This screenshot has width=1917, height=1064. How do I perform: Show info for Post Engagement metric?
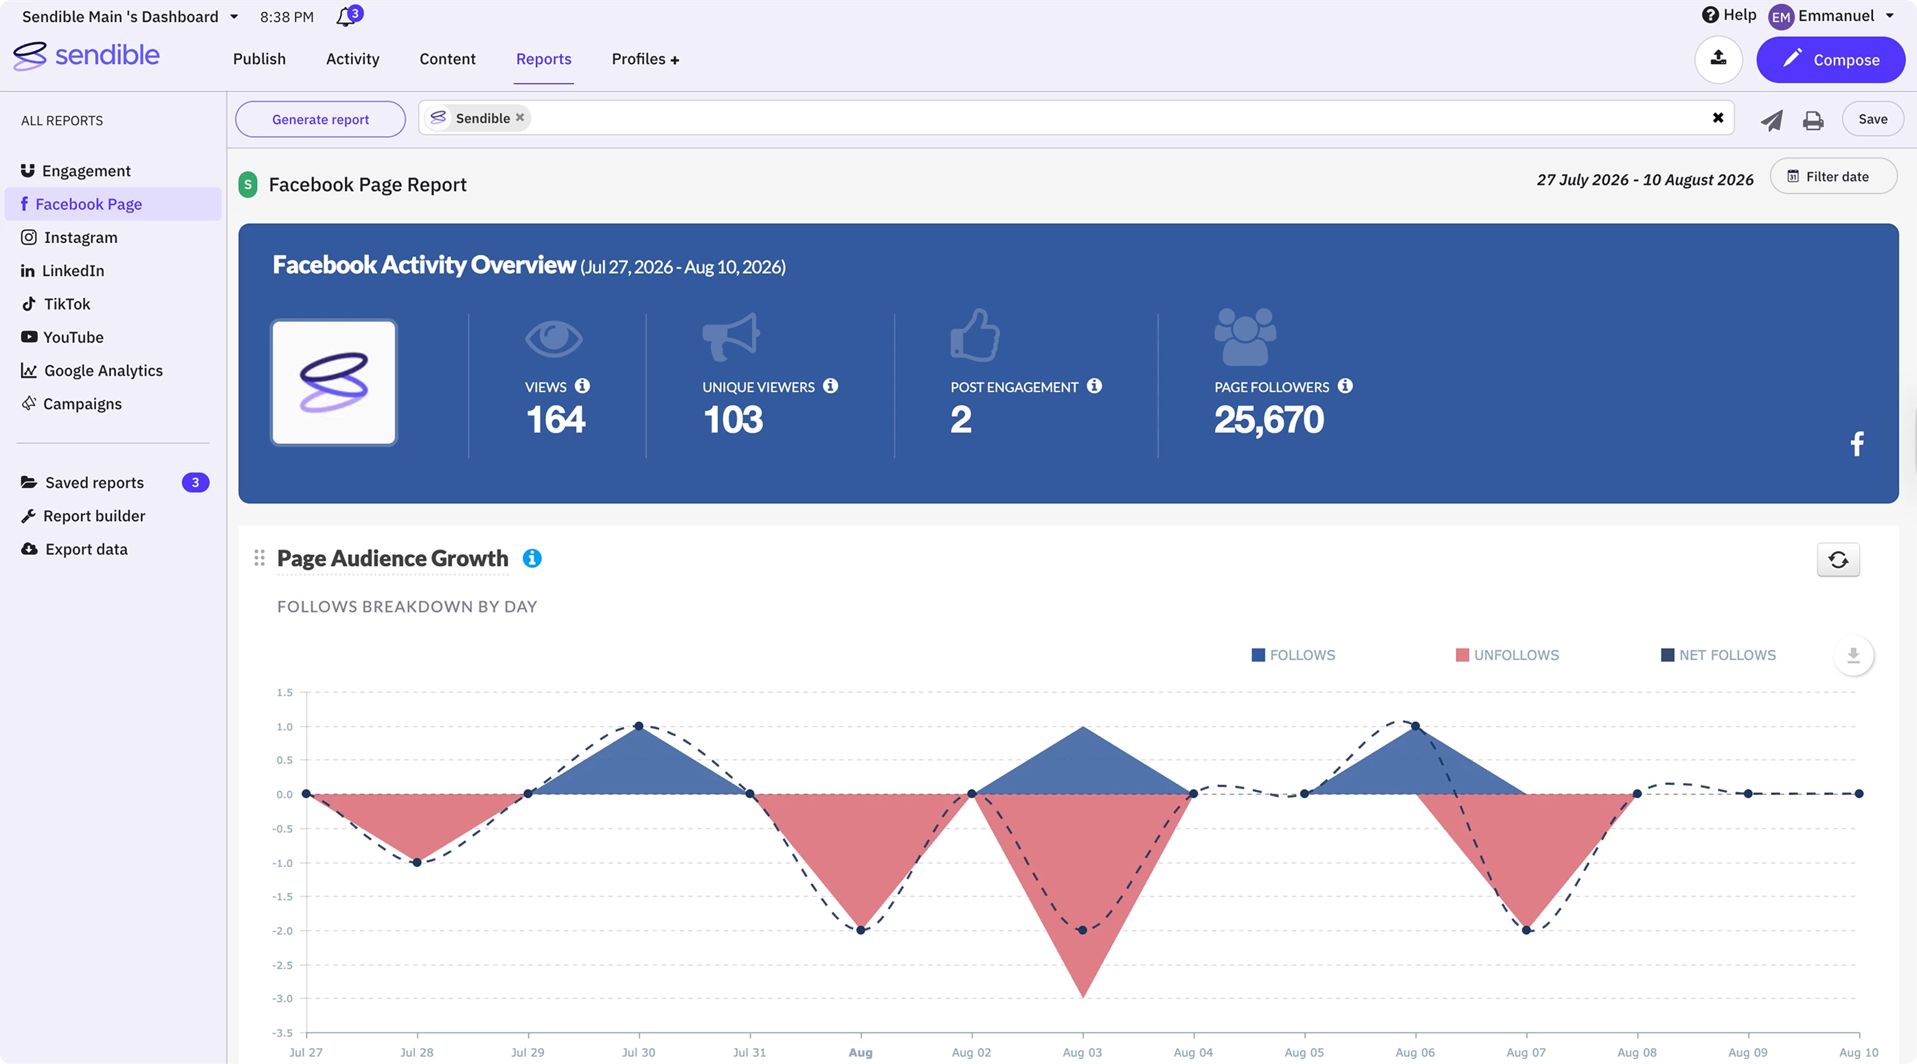pos(1094,386)
